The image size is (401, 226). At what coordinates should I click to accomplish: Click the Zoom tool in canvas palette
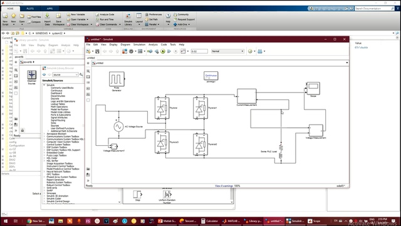tap(88, 71)
